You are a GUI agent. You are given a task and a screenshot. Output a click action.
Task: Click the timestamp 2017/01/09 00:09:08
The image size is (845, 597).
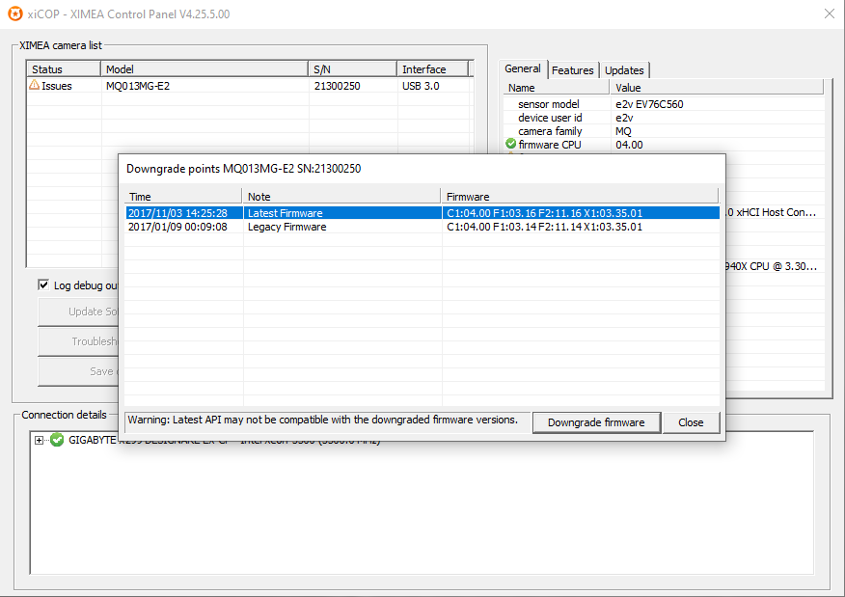177,227
